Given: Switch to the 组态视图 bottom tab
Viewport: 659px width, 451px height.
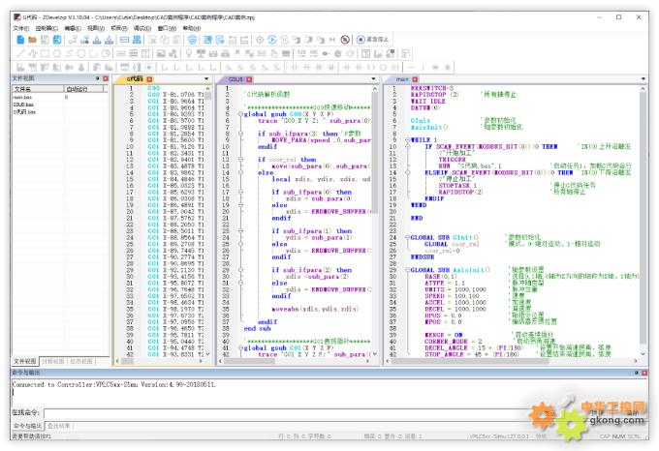Looking at the screenshot, I should [81, 361].
